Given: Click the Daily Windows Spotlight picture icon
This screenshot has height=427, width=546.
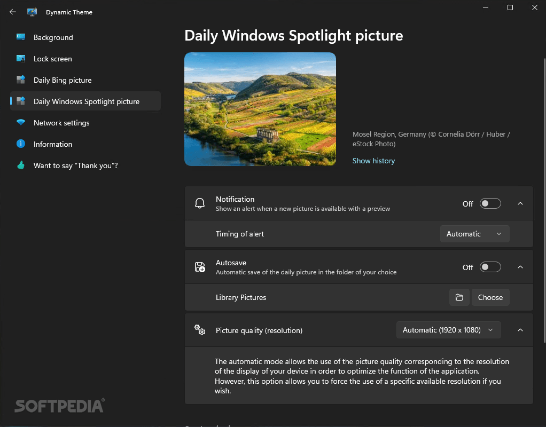Looking at the screenshot, I should (21, 101).
